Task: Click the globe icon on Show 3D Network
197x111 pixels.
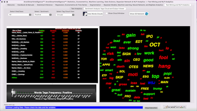Action: tap(147, 14)
